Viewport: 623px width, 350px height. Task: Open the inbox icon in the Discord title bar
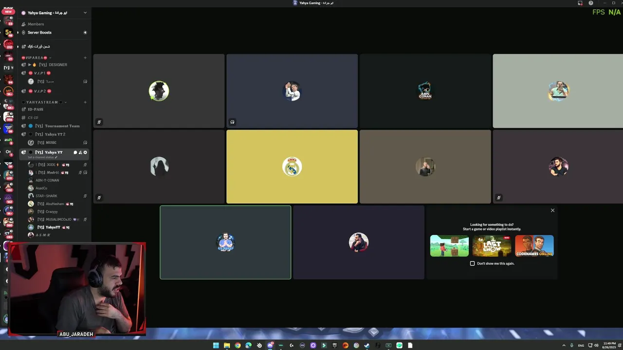[580, 3]
